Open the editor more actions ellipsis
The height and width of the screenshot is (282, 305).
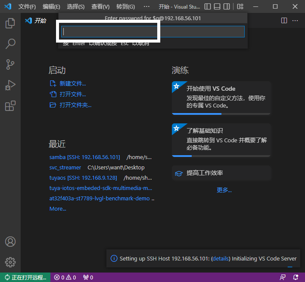click(295, 20)
